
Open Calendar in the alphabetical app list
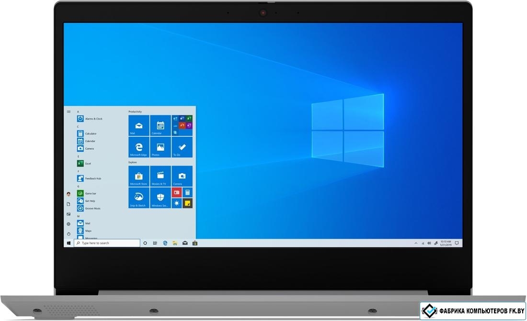[86, 141]
